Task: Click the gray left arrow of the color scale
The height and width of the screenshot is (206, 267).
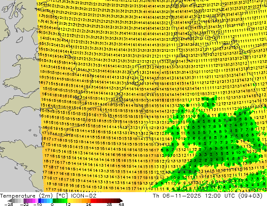Action: 10,201
